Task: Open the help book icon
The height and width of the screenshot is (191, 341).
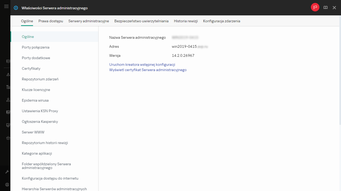Action: pos(326,8)
